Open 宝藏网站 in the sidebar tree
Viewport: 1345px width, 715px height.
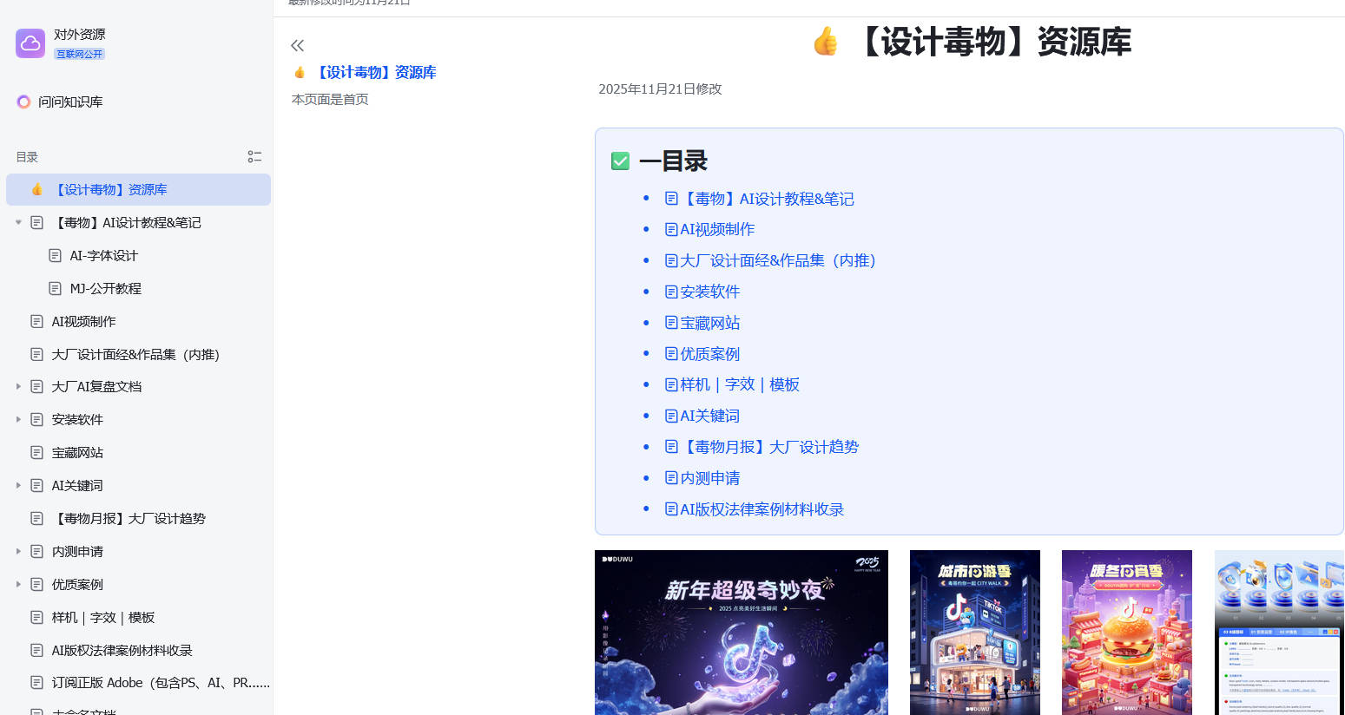coord(77,452)
